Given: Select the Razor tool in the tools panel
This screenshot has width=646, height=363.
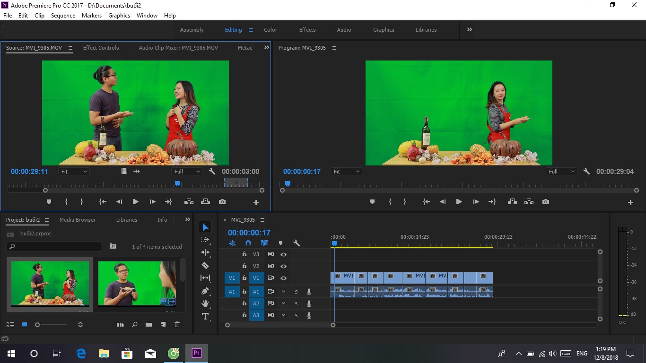Looking at the screenshot, I should (x=205, y=265).
